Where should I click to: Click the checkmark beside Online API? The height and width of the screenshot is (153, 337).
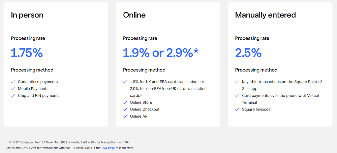click(125, 117)
